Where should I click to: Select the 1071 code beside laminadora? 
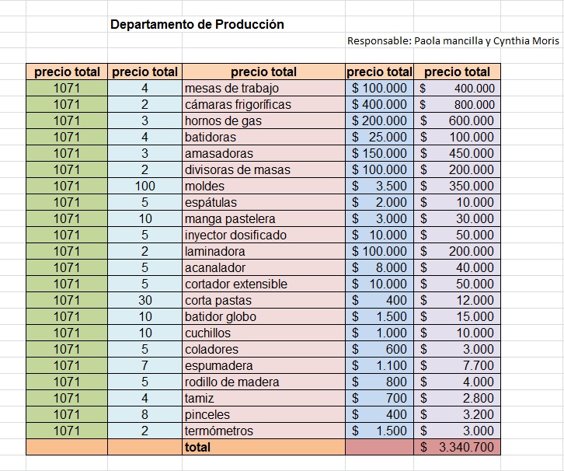(67, 251)
